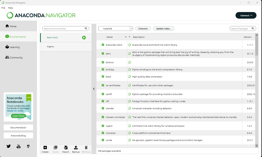Click the package list vertical scrollbar thumb
The height and width of the screenshot is (157, 262).
[257, 46]
